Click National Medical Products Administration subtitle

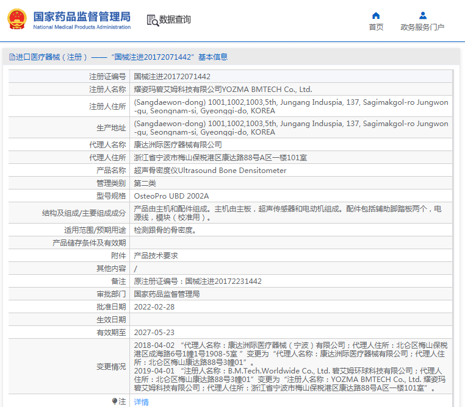pos(82,27)
